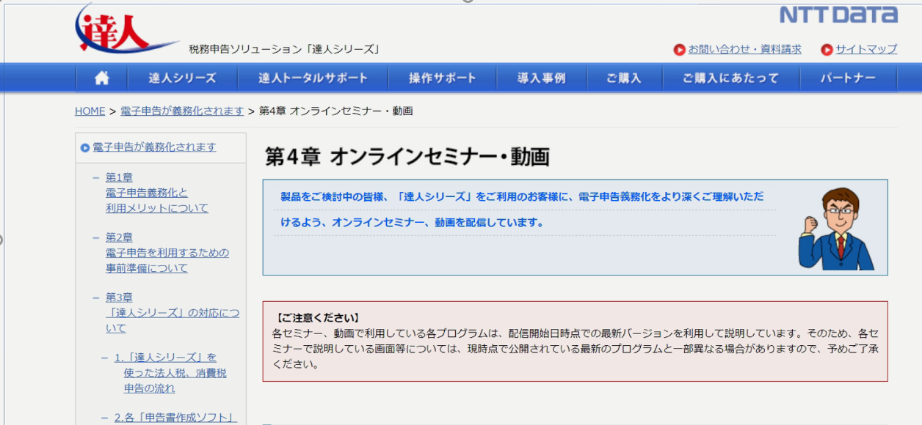Open sidebar 第3章「達人シリーズ」の対応について
This screenshot has width=922, height=425.
coord(173,313)
